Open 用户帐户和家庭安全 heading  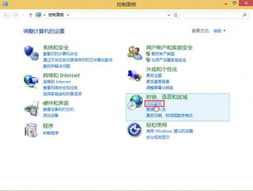(x=170, y=48)
